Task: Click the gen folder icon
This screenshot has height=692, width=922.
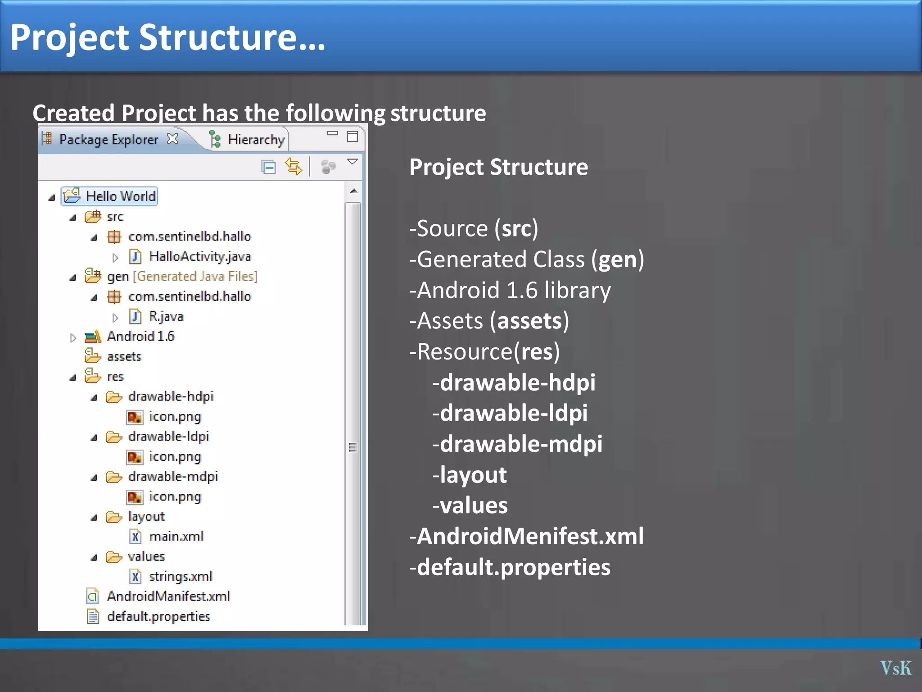Action: pyautogui.click(x=93, y=275)
